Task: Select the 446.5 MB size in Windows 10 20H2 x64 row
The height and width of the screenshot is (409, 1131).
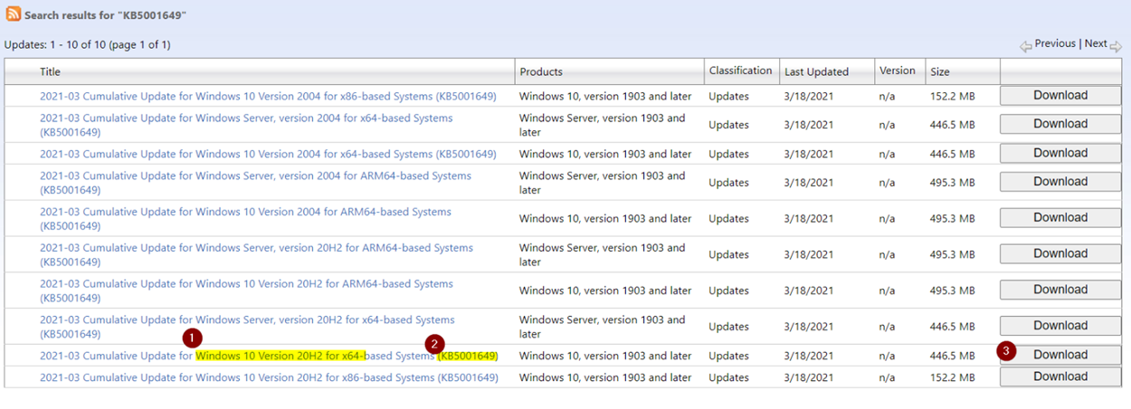Action: tap(952, 356)
